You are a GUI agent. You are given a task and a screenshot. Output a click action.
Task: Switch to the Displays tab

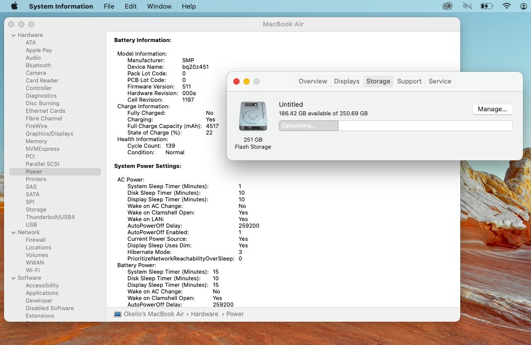point(347,81)
